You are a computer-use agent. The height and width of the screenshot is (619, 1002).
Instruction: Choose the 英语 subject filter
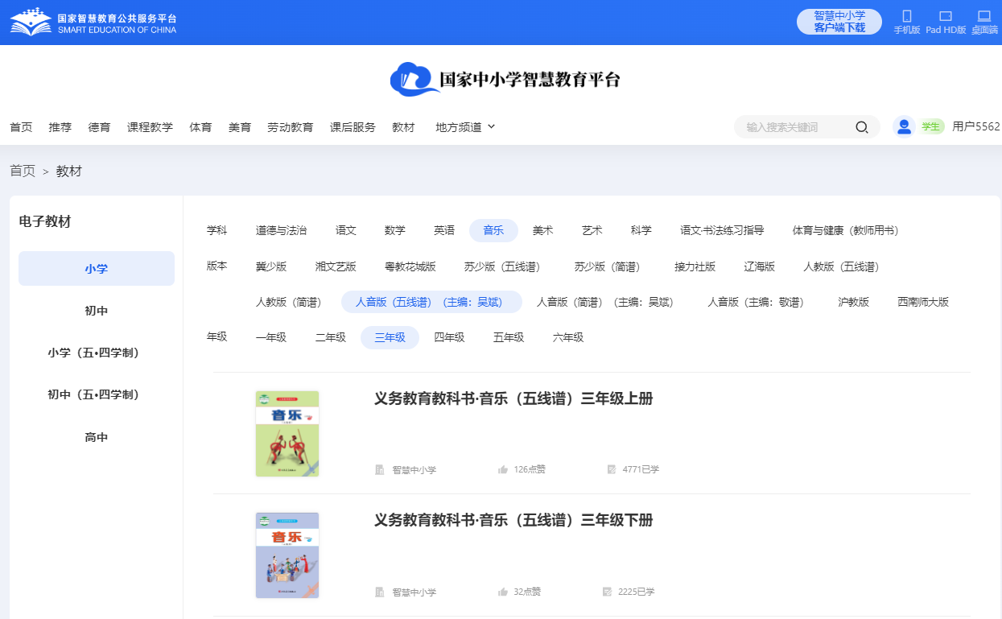coord(444,230)
